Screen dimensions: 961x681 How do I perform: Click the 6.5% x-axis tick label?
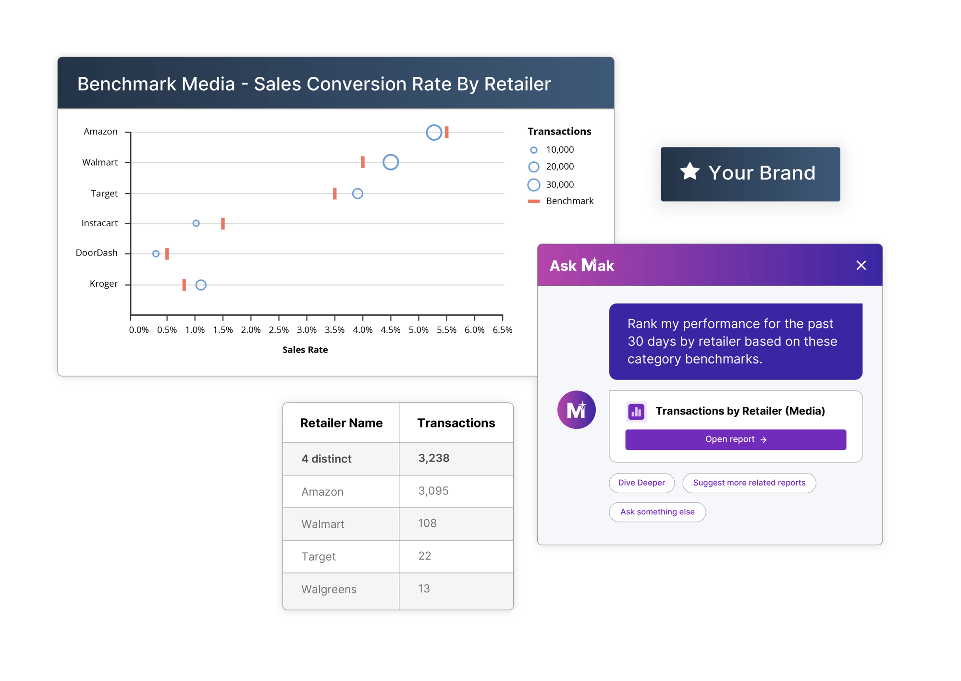502,330
